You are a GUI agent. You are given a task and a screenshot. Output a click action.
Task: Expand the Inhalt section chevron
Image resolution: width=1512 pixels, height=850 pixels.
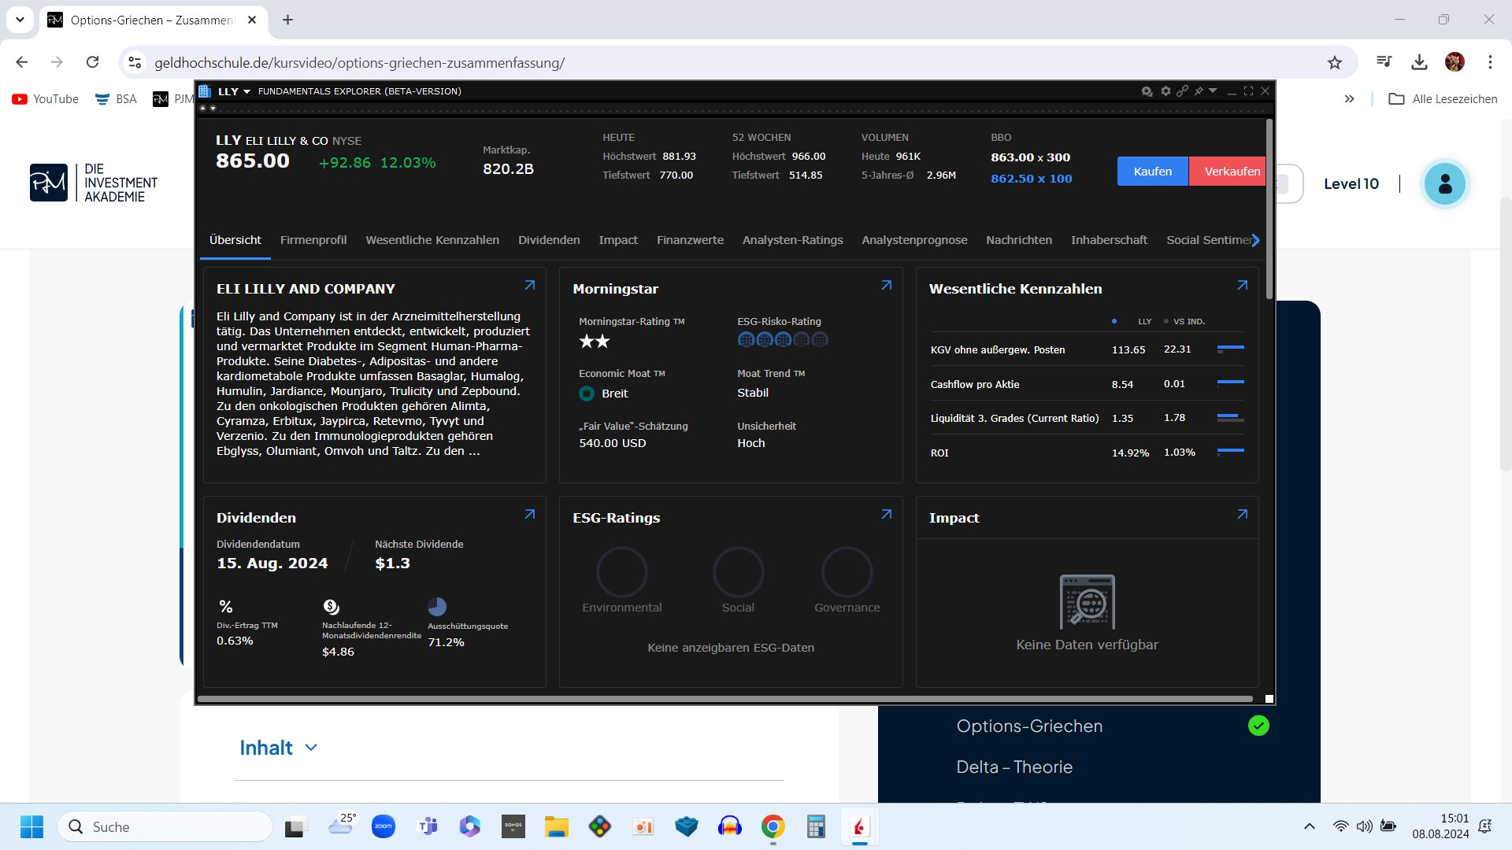311,748
